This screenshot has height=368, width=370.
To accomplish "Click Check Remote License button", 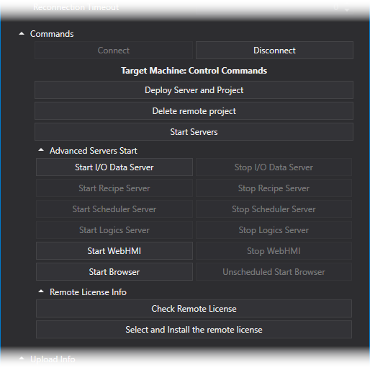I will click(x=194, y=309).
